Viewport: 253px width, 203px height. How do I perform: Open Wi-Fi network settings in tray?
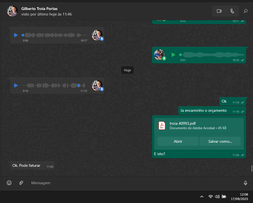click(210, 197)
